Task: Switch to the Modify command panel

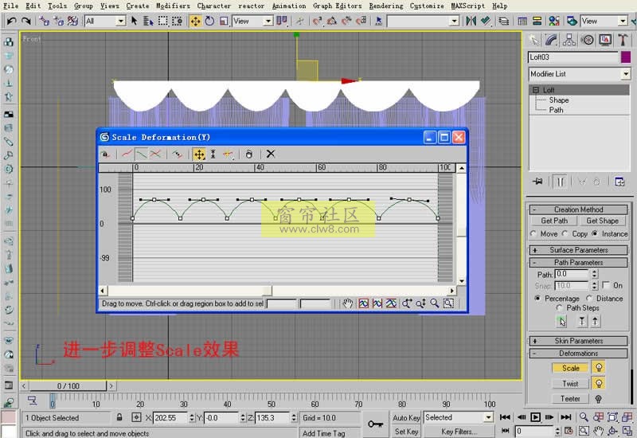Action: coord(551,40)
